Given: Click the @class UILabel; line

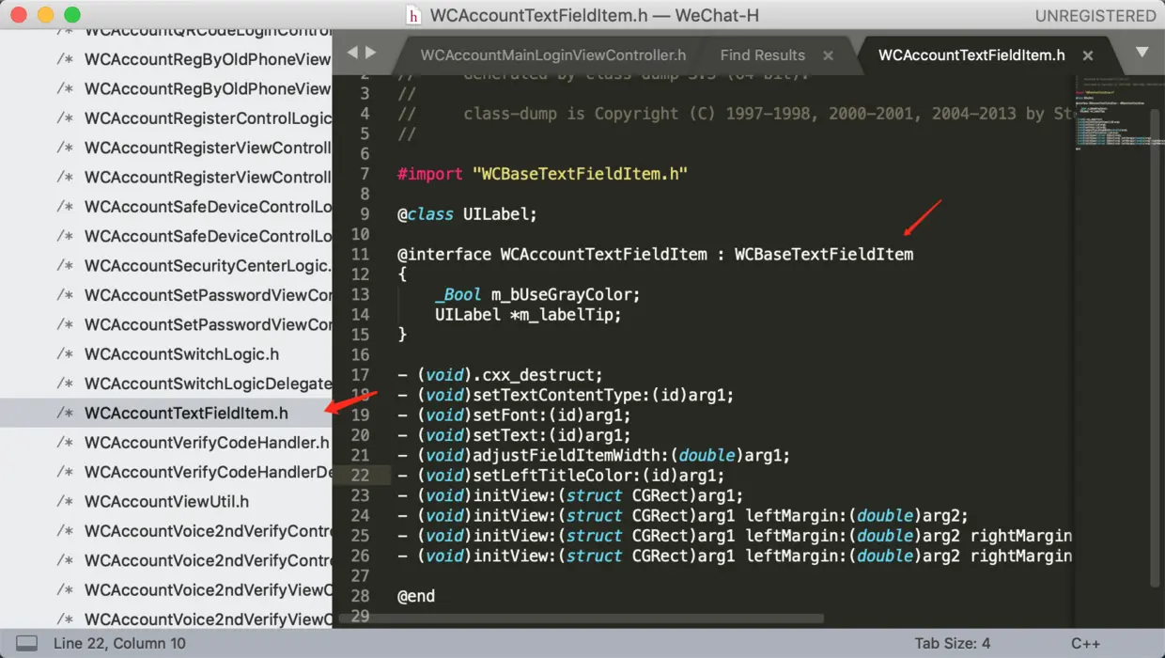Looking at the screenshot, I should coord(467,214).
